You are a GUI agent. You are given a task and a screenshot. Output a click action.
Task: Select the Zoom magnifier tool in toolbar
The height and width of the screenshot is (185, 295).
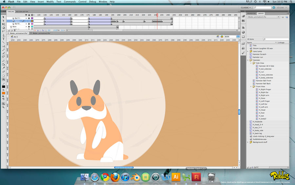click(3, 79)
